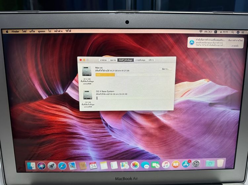Open Calendar icon showing 24
The height and width of the screenshot is (185, 248).
(93, 166)
